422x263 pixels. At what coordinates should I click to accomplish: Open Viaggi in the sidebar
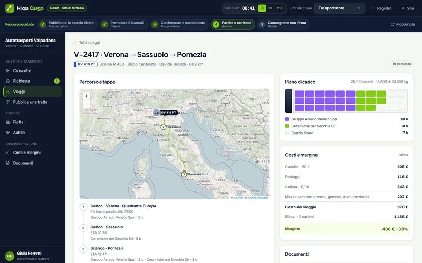33,92
